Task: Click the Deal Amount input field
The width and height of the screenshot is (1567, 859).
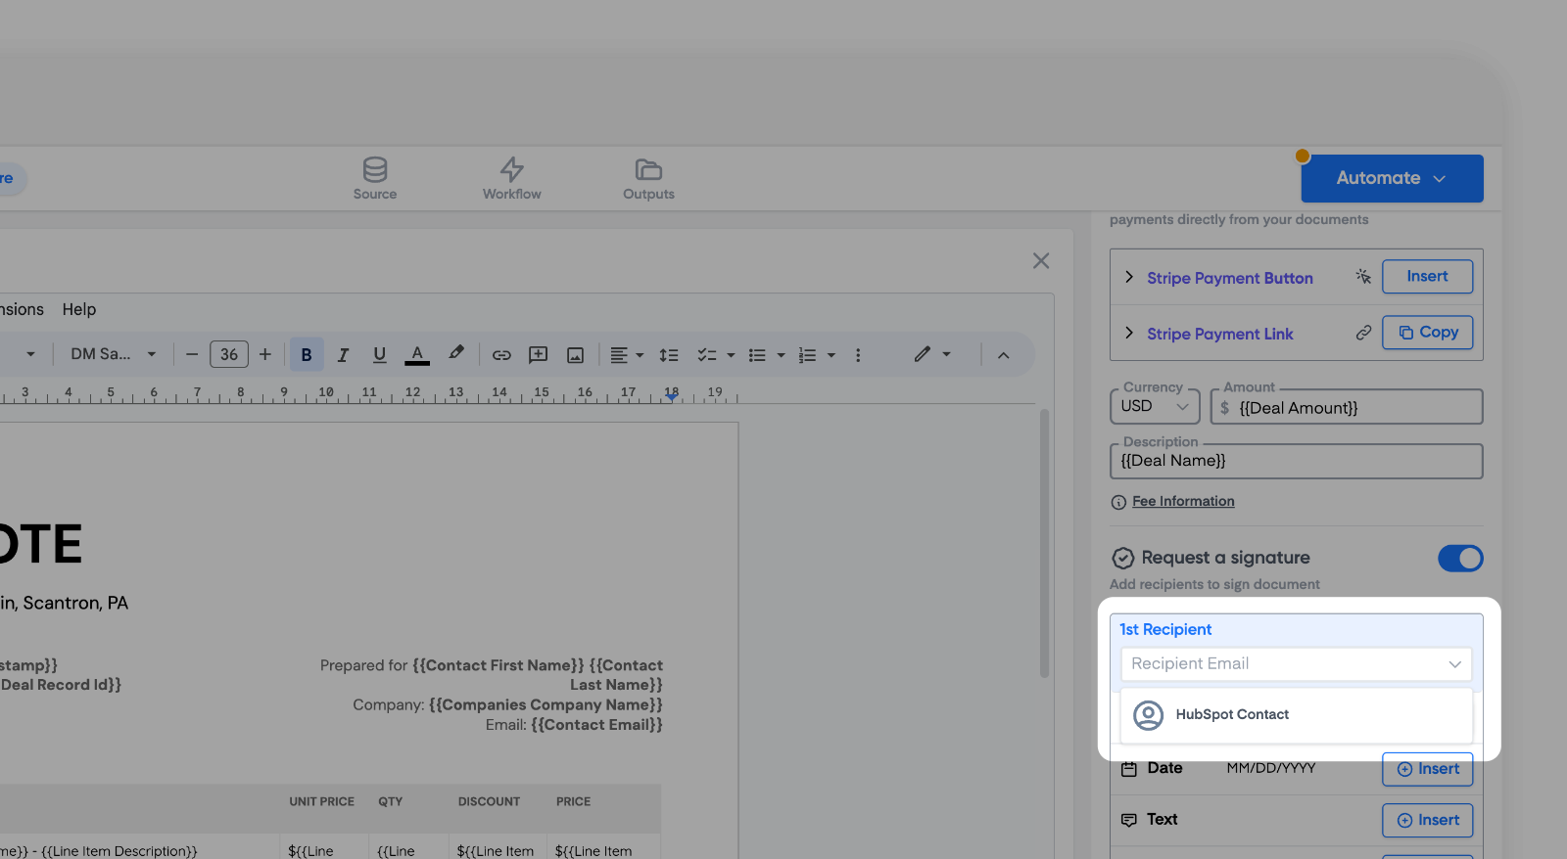Action: pos(1356,408)
